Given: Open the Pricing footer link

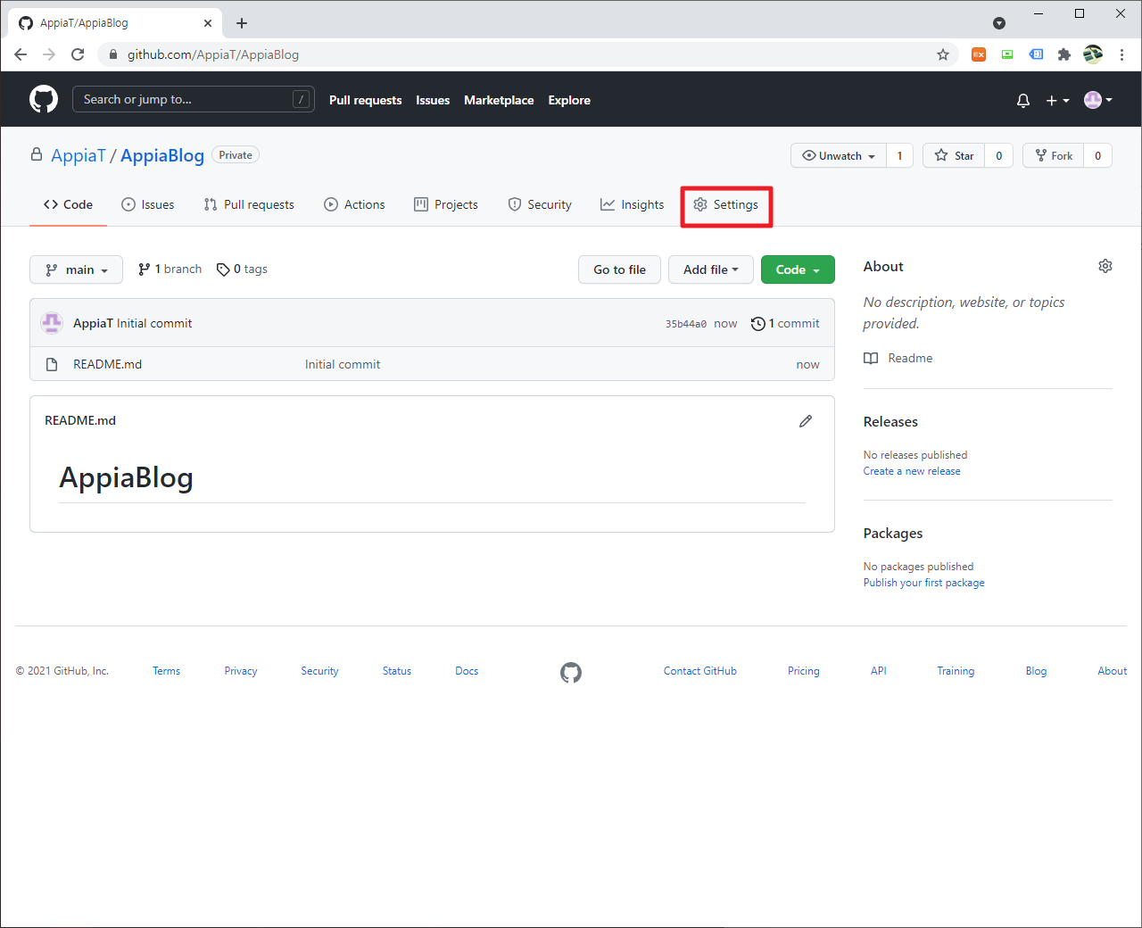Looking at the screenshot, I should (804, 671).
